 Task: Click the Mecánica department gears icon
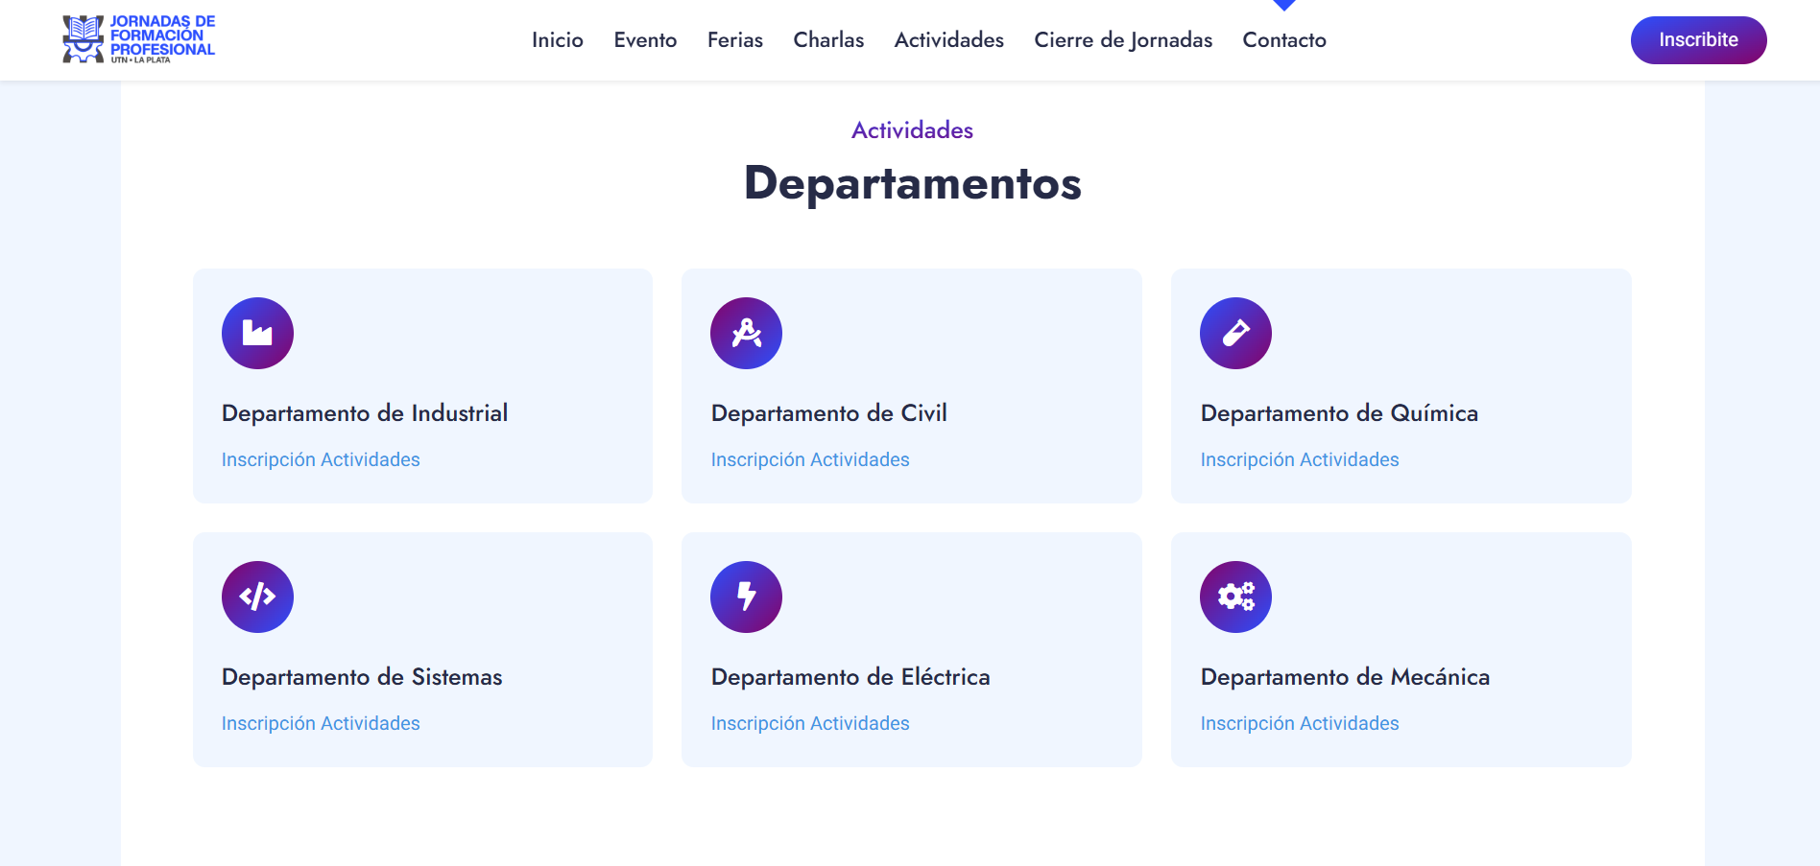[x=1235, y=597]
